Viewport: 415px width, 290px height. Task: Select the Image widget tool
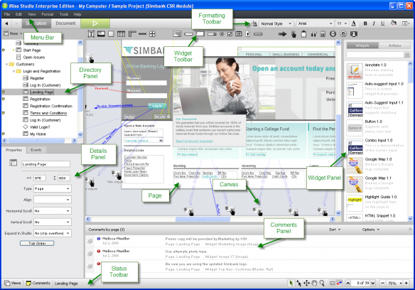click(101, 34)
